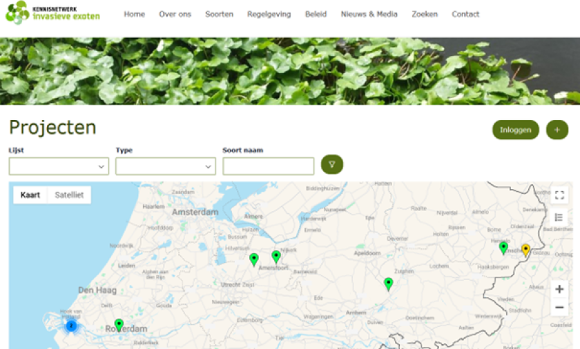Screen dimensions: 580x349
Task: Open the Soorten menu
Action: pos(219,14)
